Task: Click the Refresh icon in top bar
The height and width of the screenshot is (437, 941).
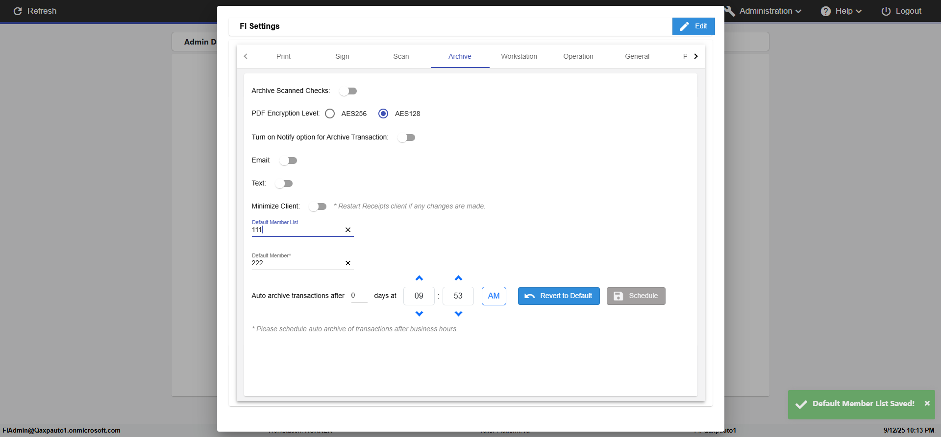Action: point(18,11)
